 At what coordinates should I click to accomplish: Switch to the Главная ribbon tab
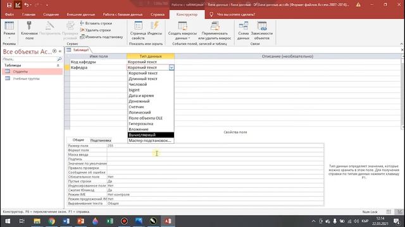(28, 15)
